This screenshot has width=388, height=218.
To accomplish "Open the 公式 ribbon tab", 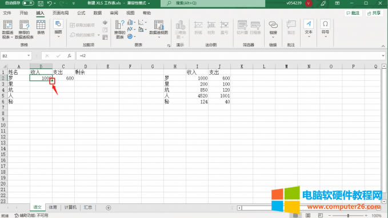I will coord(81,13).
